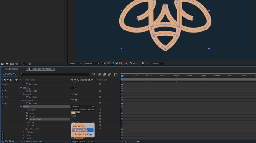Viewport: 256px width, 143px height.
Task: Open project settings via the 8 bpc label
Action: 23,64
